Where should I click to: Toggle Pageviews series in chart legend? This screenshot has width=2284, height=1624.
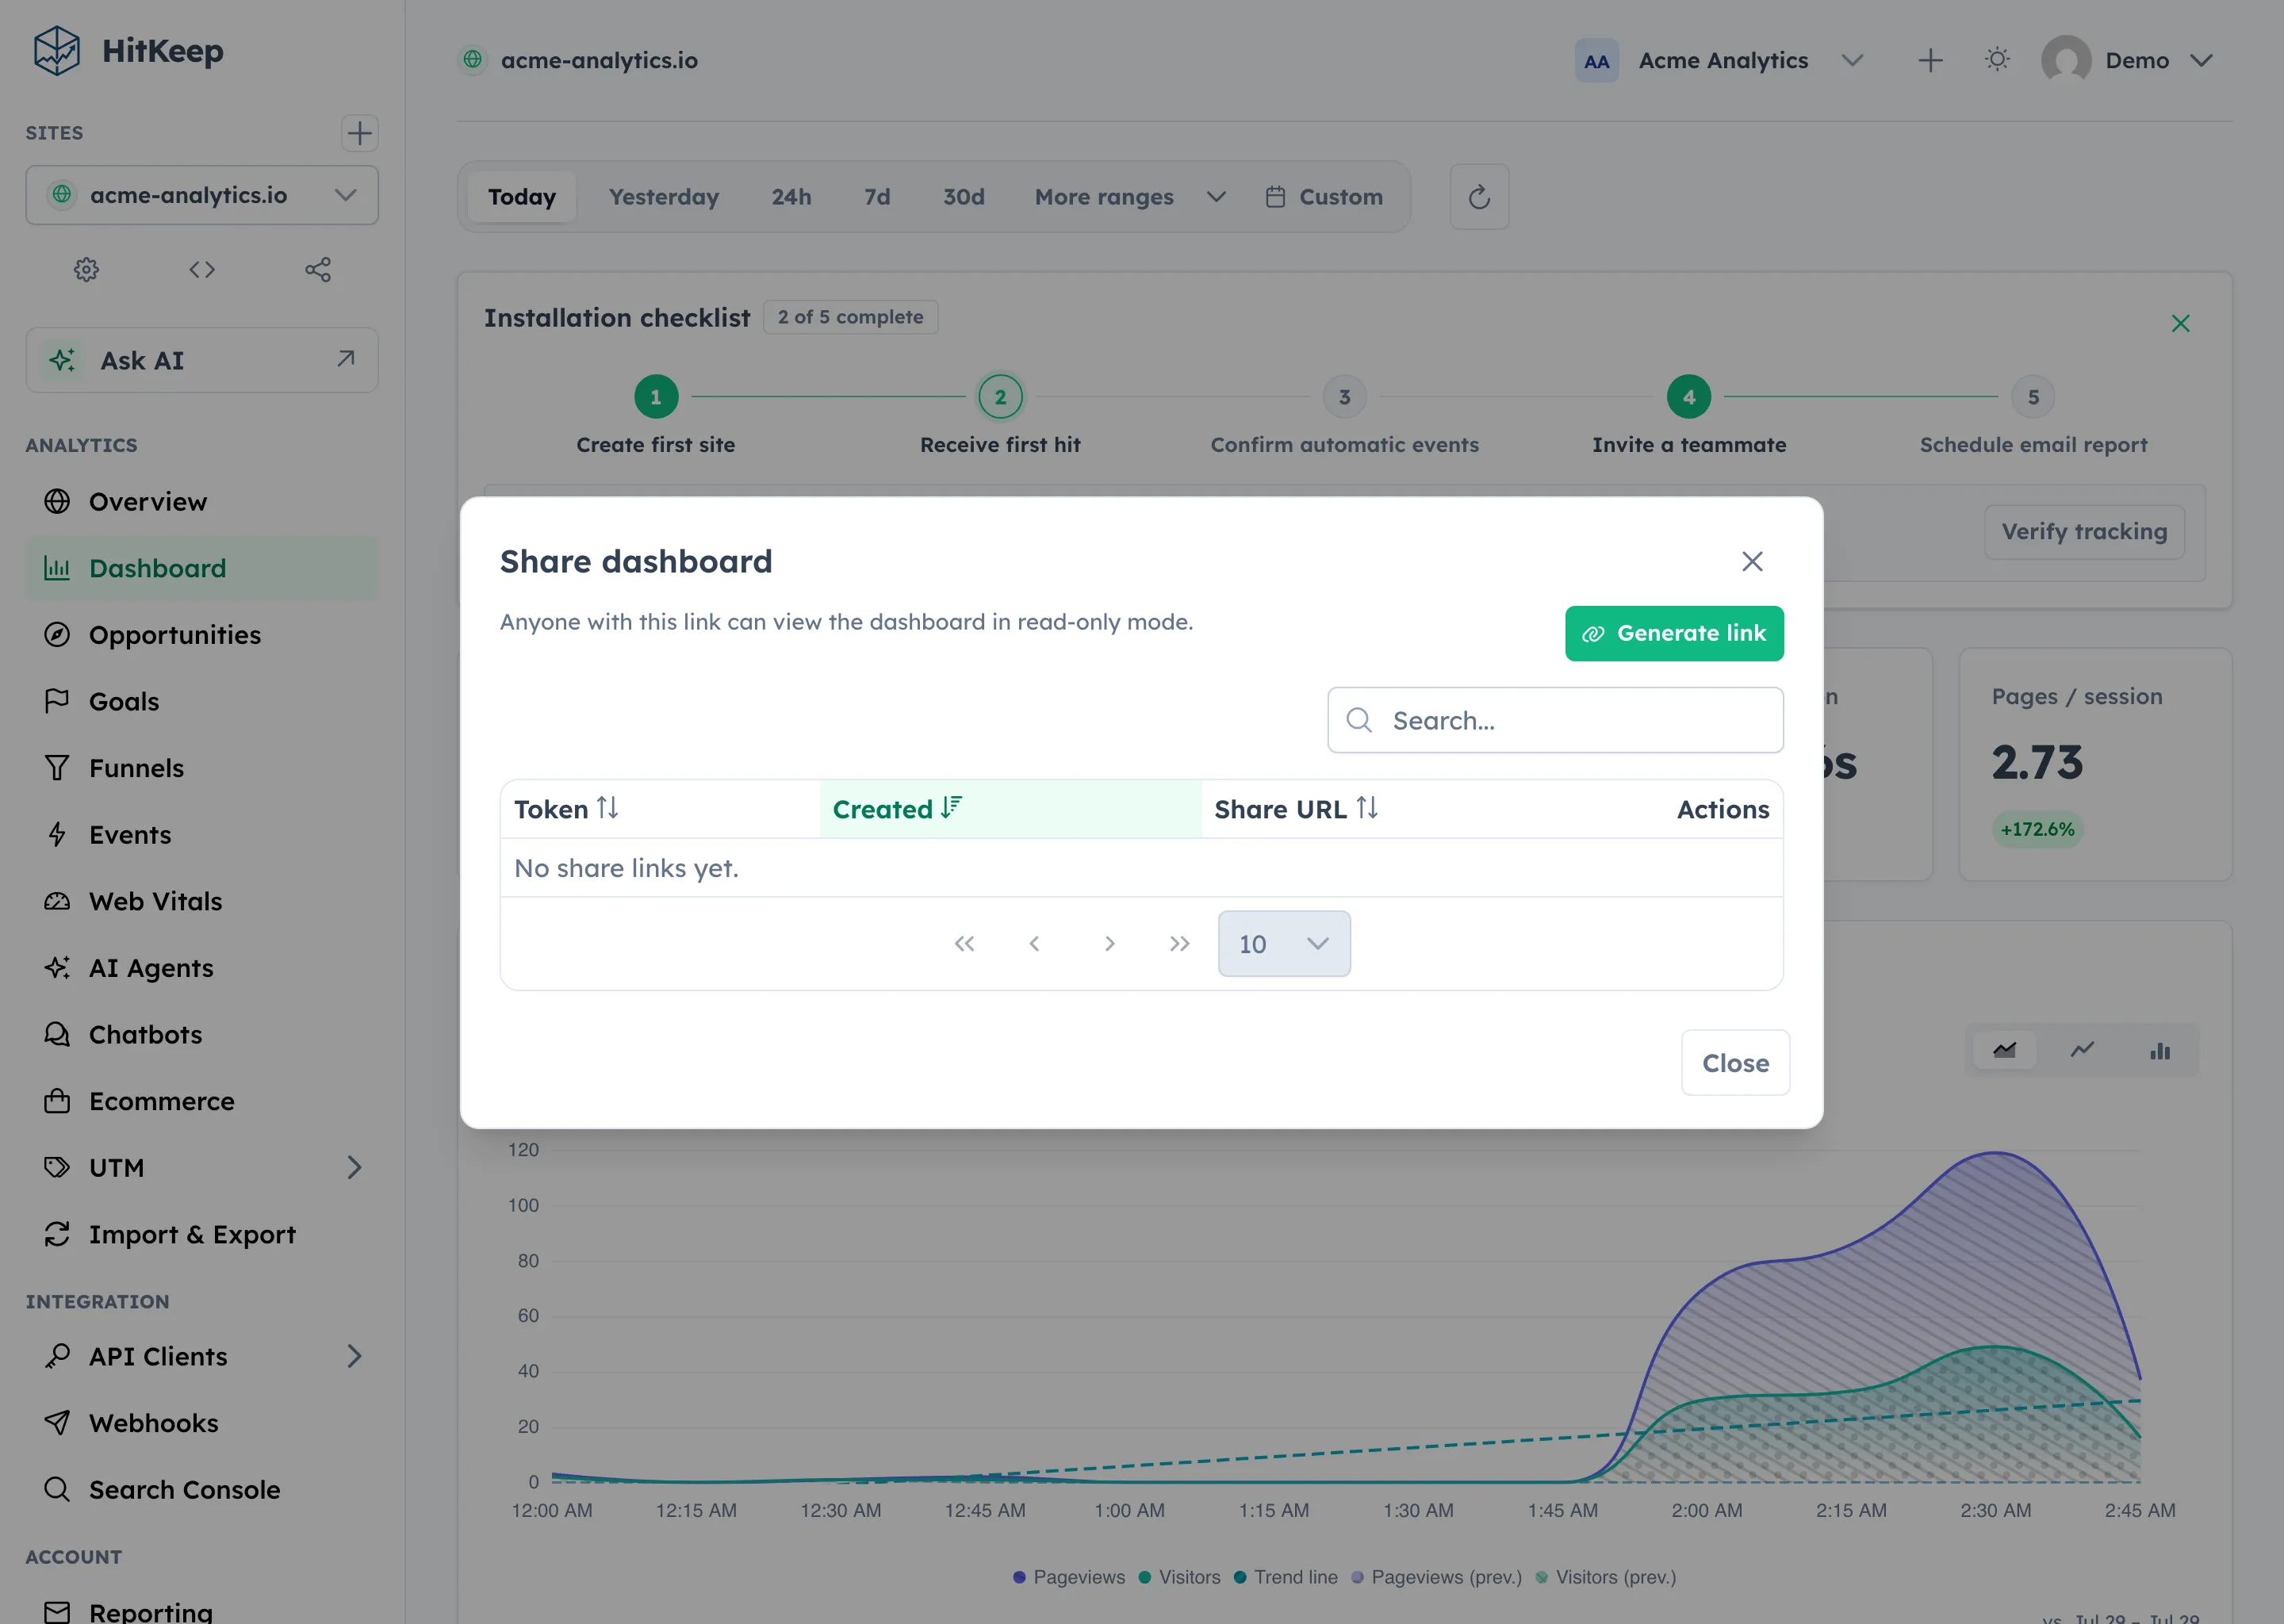1068,1577
